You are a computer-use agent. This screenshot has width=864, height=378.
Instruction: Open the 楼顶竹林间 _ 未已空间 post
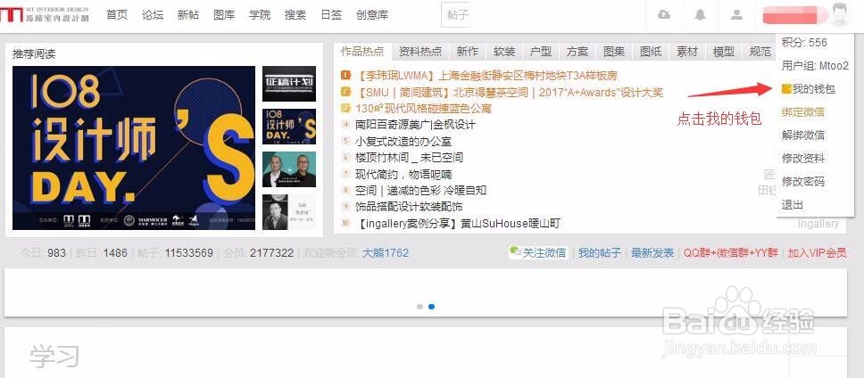pyautogui.click(x=409, y=158)
